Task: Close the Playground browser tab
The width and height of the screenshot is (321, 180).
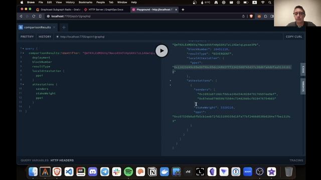Action: pyautogui.click(x=176, y=9)
